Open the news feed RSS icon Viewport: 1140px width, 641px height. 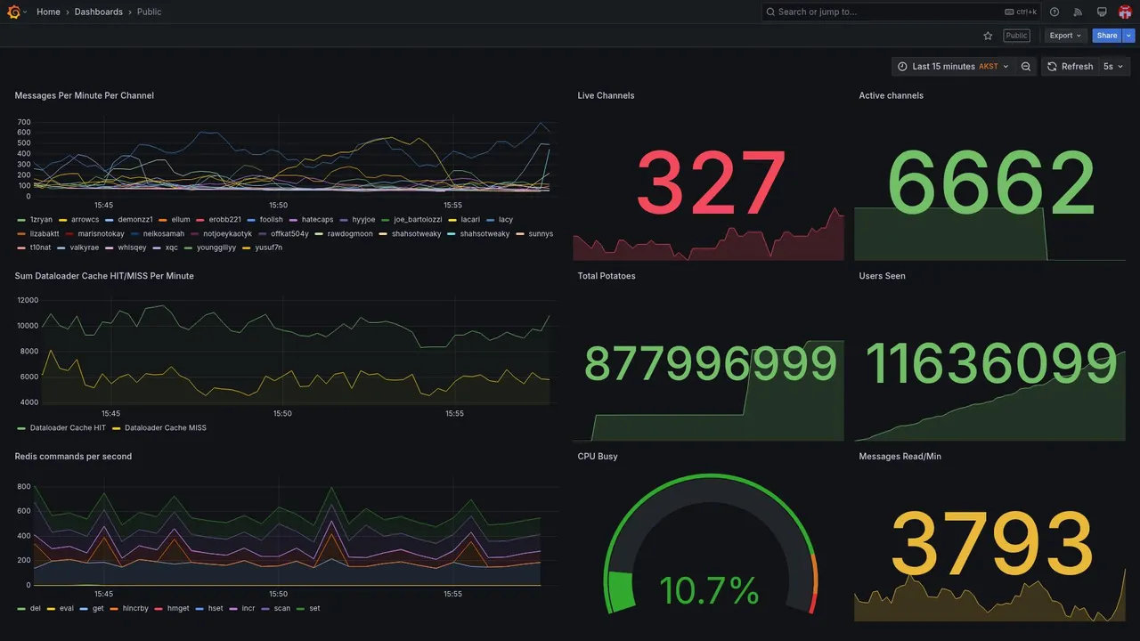point(1078,12)
